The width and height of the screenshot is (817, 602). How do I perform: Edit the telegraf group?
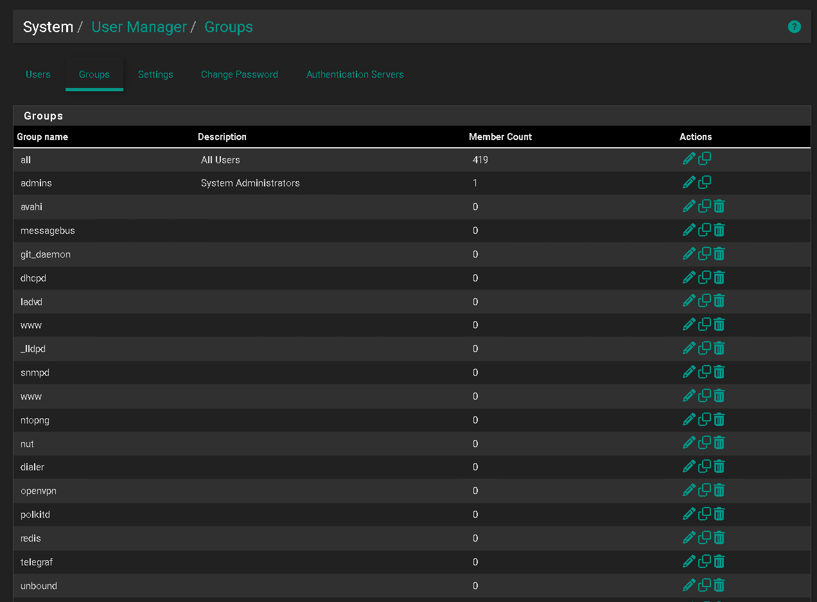pyautogui.click(x=689, y=562)
